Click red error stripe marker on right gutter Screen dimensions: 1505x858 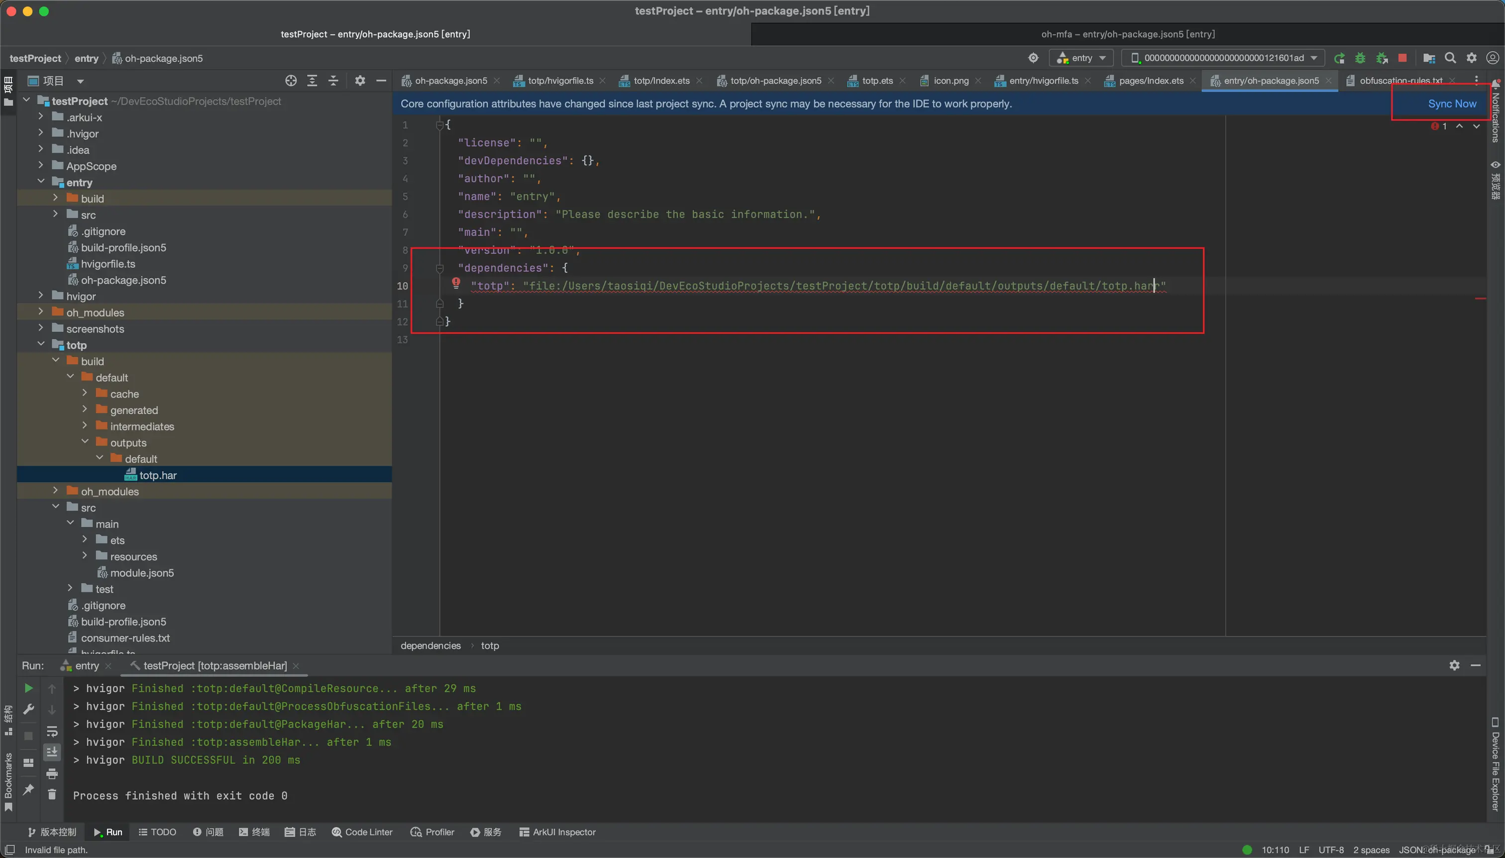point(1480,299)
